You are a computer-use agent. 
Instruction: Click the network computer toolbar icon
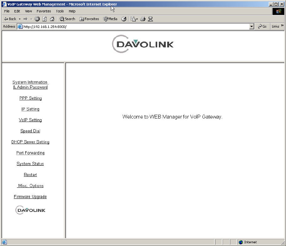[150, 19]
